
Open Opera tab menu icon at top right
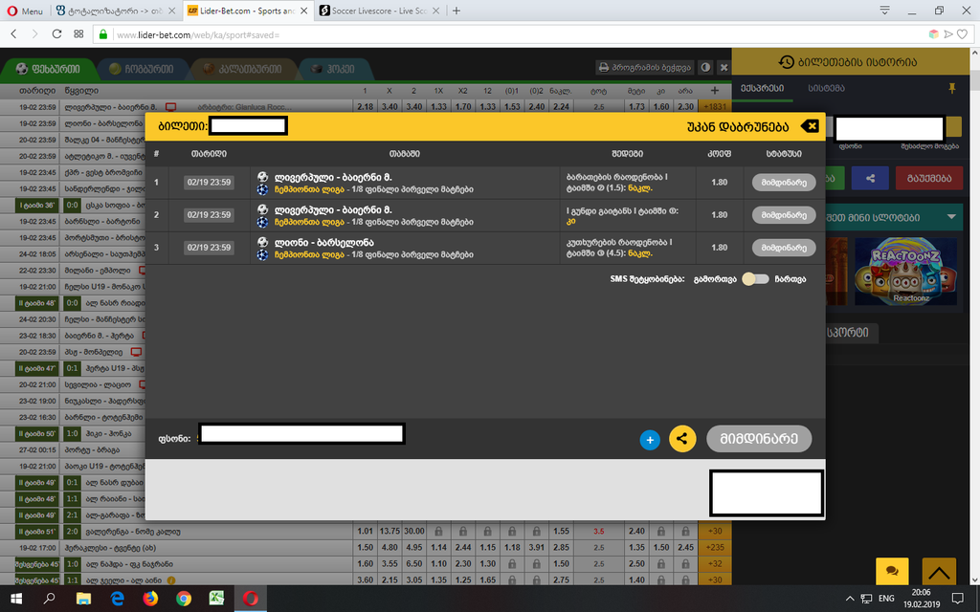(884, 11)
